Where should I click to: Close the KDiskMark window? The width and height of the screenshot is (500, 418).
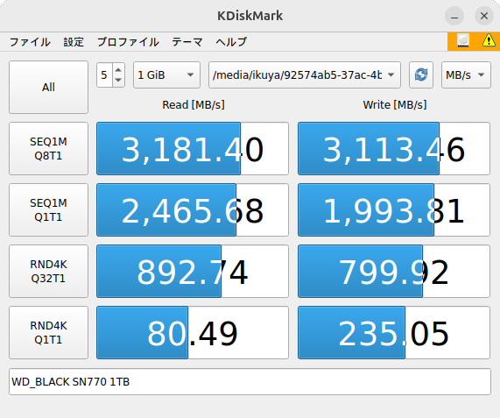coord(484,16)
